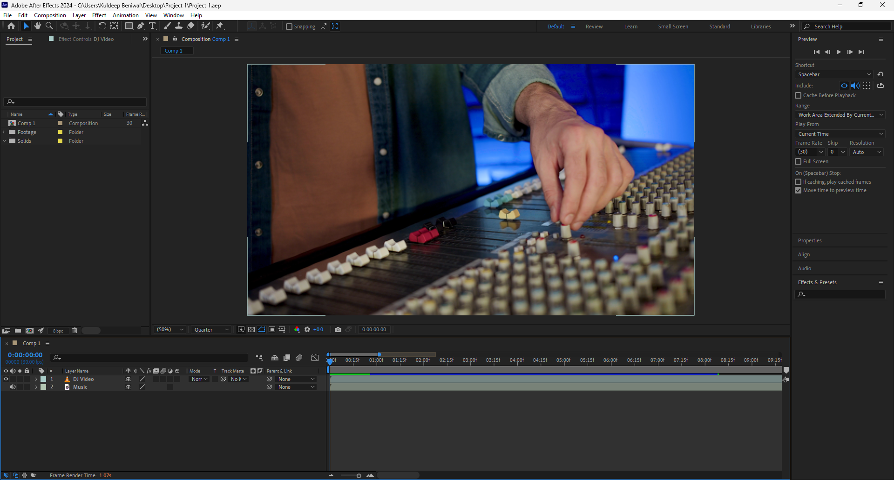The width and height of the screenshot is (894, 480).
Task: Select the Pen tool
Action: point(141,26)
